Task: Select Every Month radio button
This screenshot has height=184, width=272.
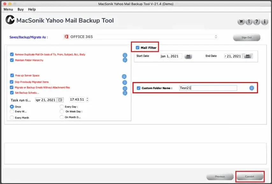Action: click(x=12, y=118)
